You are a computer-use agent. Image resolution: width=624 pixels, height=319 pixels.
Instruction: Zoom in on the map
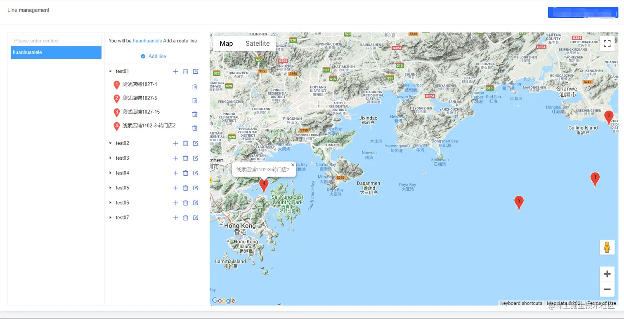coord(607,274)
